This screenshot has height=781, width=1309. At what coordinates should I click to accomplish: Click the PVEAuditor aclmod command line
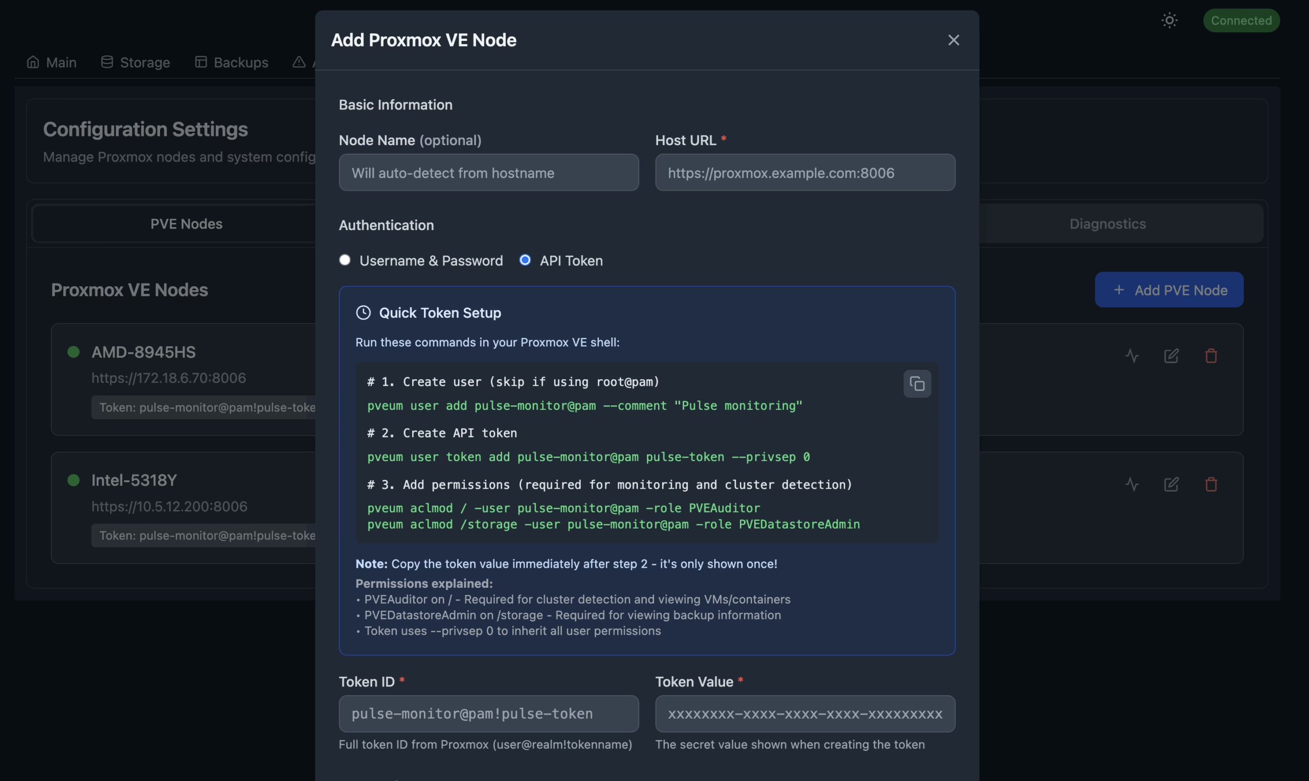point(563,508)
